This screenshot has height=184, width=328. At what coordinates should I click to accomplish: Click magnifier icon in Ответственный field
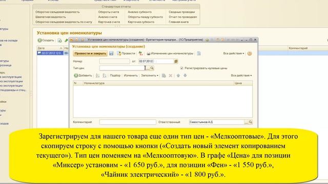pos(251,122)
